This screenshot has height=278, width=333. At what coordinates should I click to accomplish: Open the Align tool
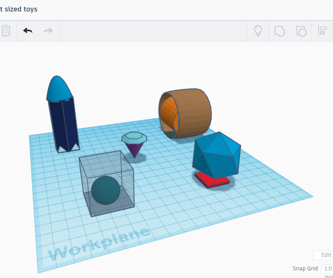point(322,31)
